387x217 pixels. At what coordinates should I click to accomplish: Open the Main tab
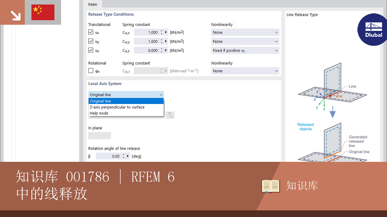click(x=93, y=4)
